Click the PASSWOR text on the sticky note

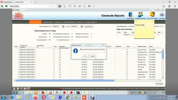coord(139,25)
